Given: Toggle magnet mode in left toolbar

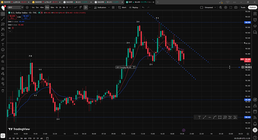Looking at the screenshot, I should pyautogui.click(x=3, y=68).
